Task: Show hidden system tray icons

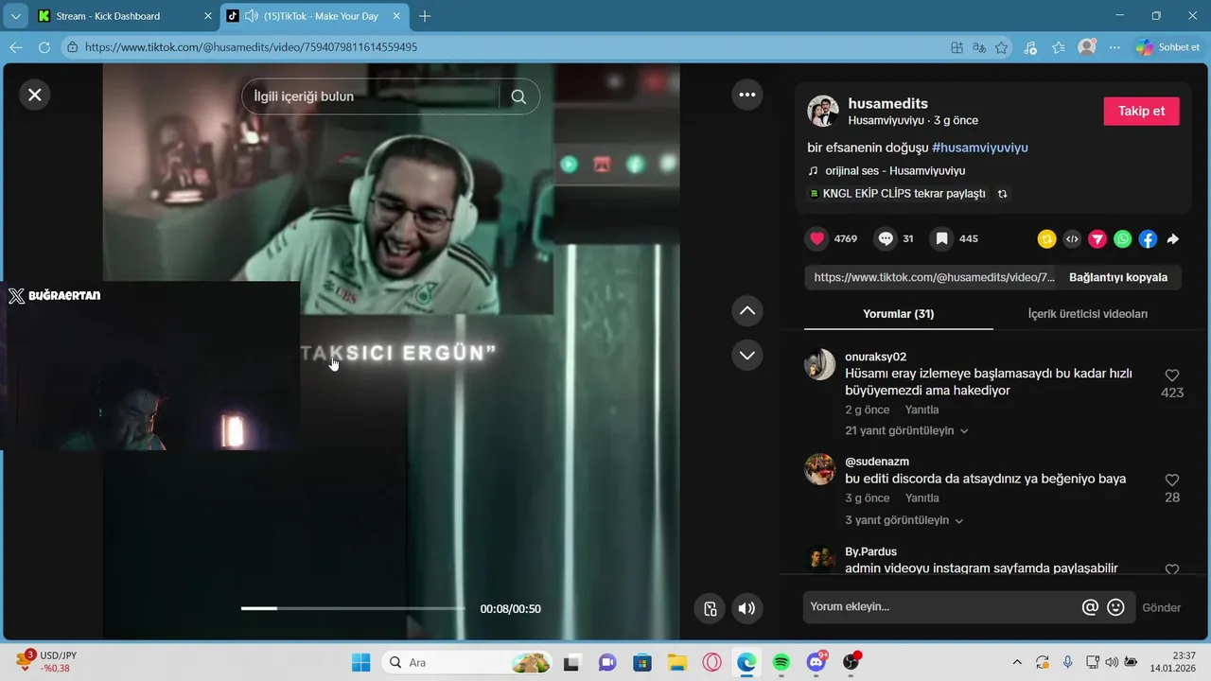Action: (1017, 662)
